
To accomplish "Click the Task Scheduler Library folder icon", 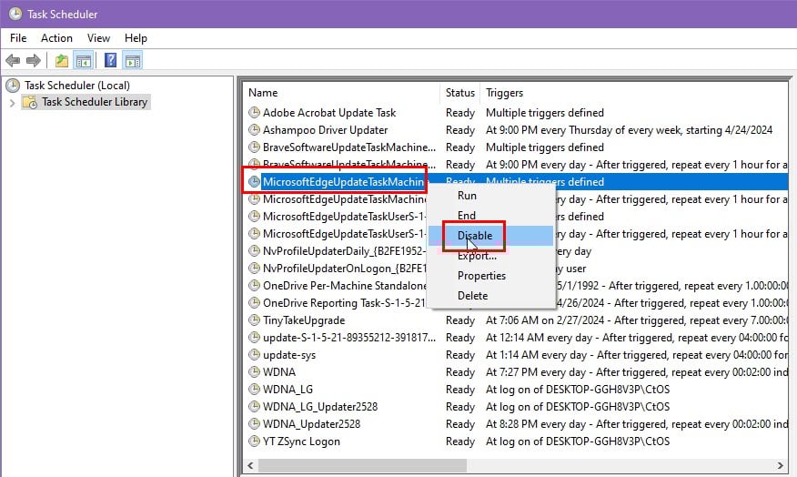I will pos(31,102).
